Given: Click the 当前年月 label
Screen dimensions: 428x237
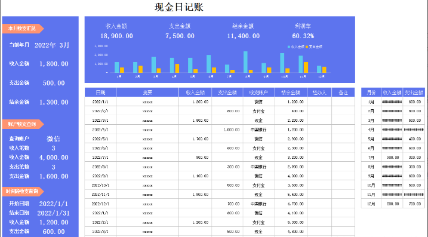Looking at the screenshot, I should point(19,45).
